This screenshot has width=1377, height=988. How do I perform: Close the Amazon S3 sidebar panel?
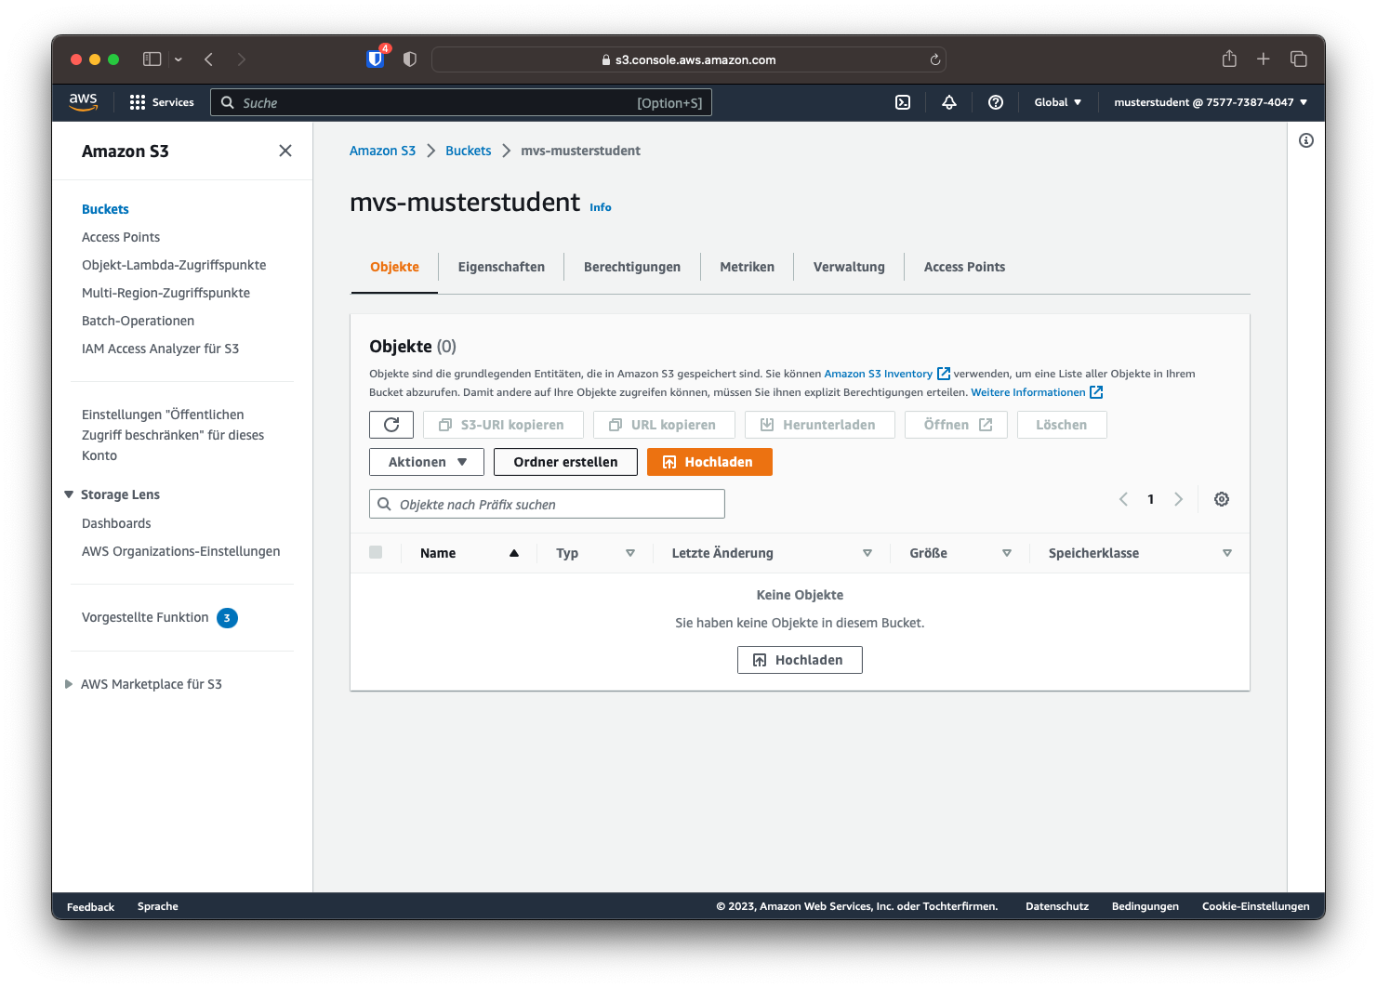click(x=285, y=151)
